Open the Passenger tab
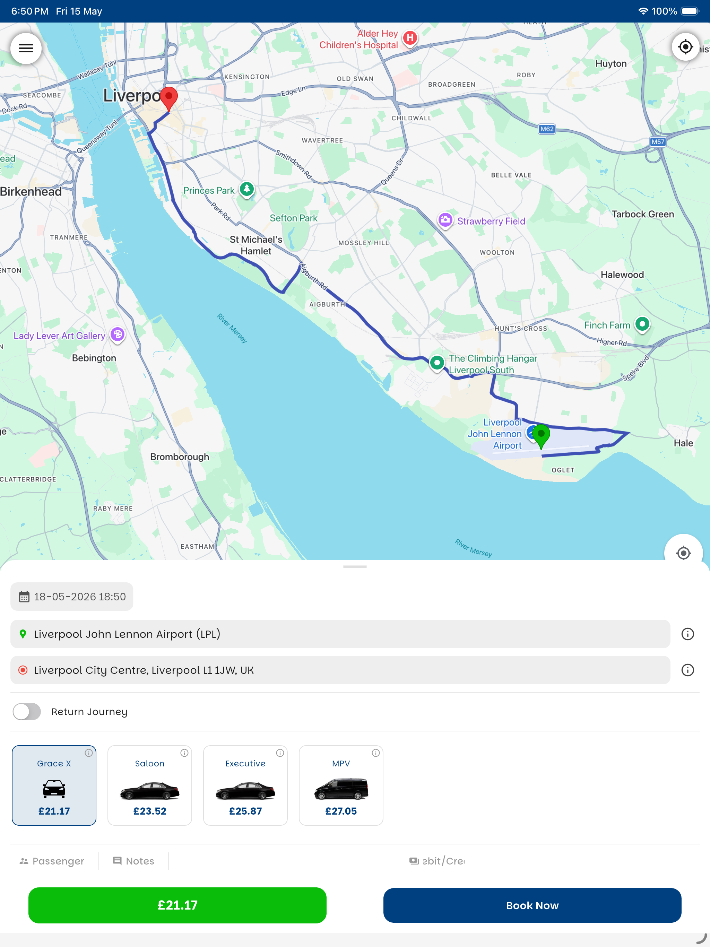The width and height of the screenshot is (710, 947). pos(52,861)
